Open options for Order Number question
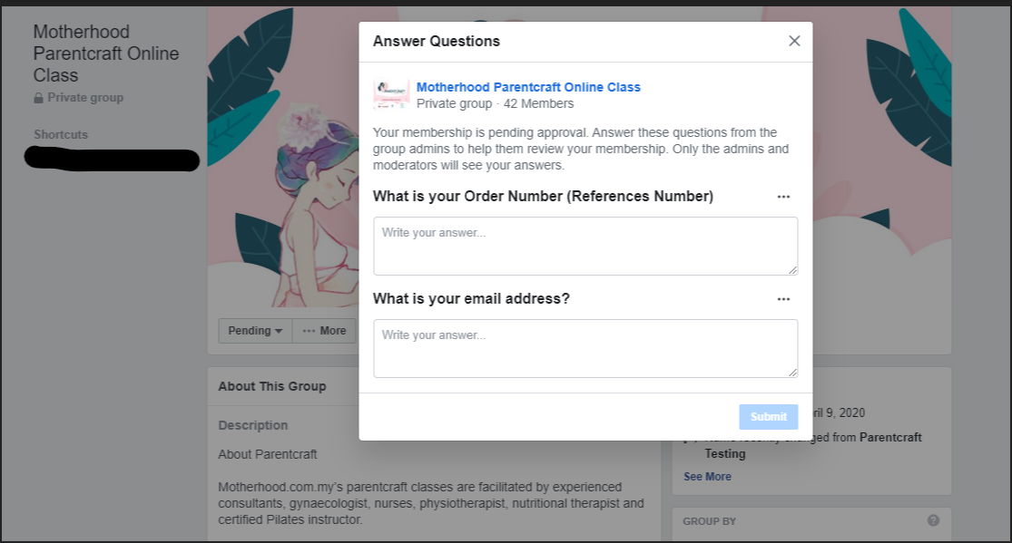 (783, 197)
